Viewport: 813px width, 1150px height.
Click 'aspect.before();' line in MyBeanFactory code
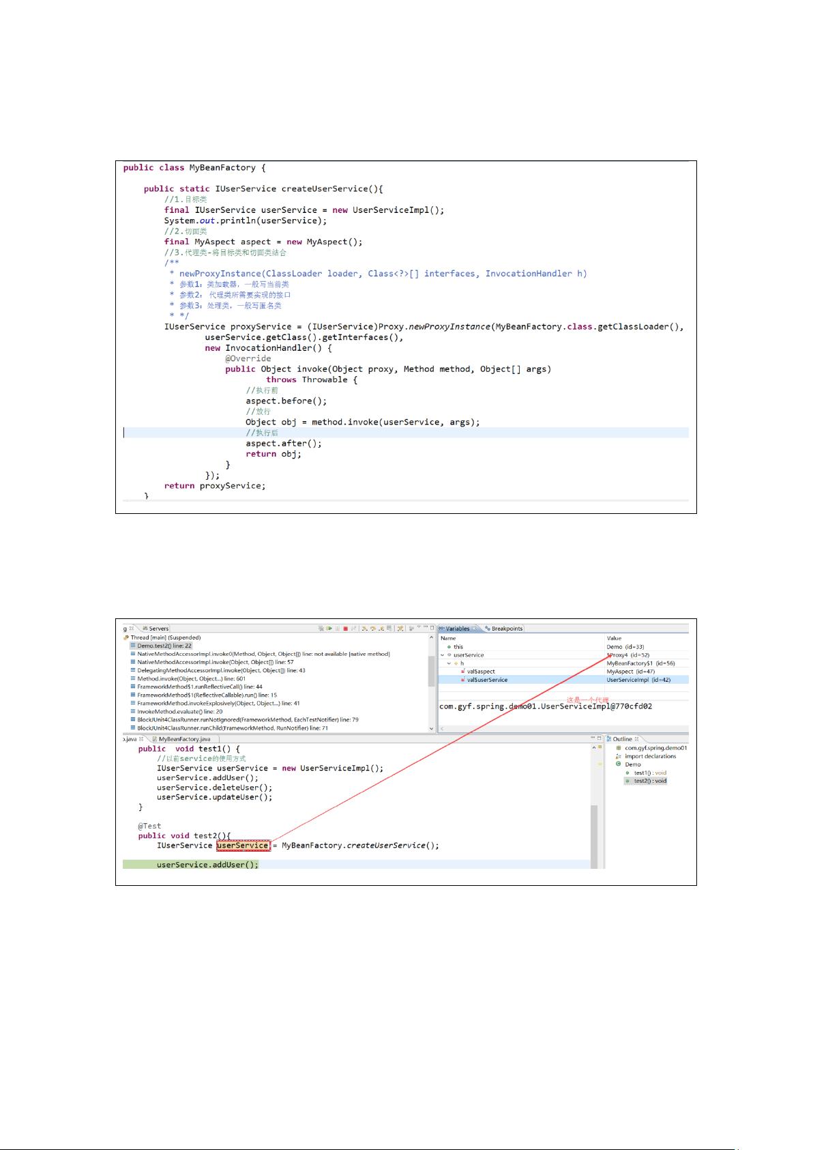pos(286,401)
